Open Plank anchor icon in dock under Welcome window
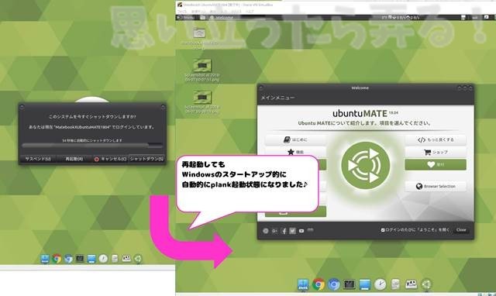The image size is (496, 296). point(303,284)
